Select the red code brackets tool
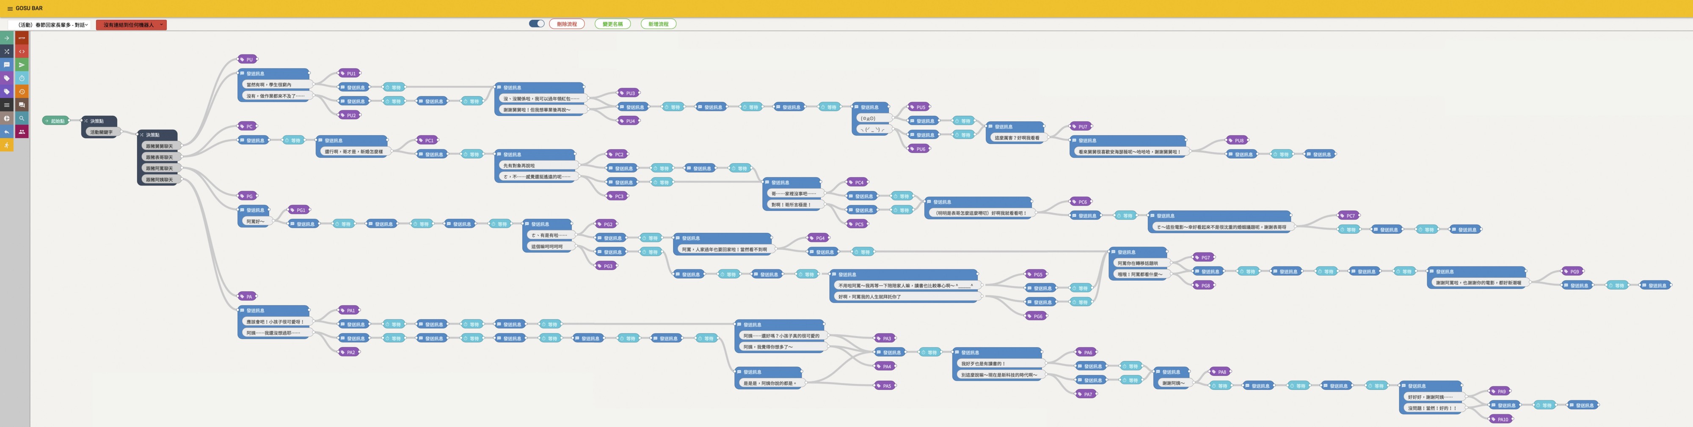This screenshot has height=427, width=1693. (x=22, y=51)
